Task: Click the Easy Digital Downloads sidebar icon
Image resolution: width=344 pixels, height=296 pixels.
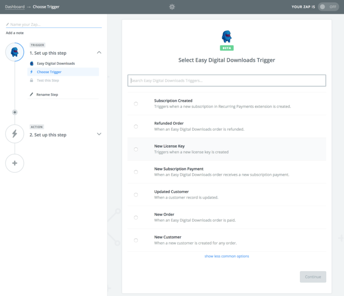Action: coord(32,63)
